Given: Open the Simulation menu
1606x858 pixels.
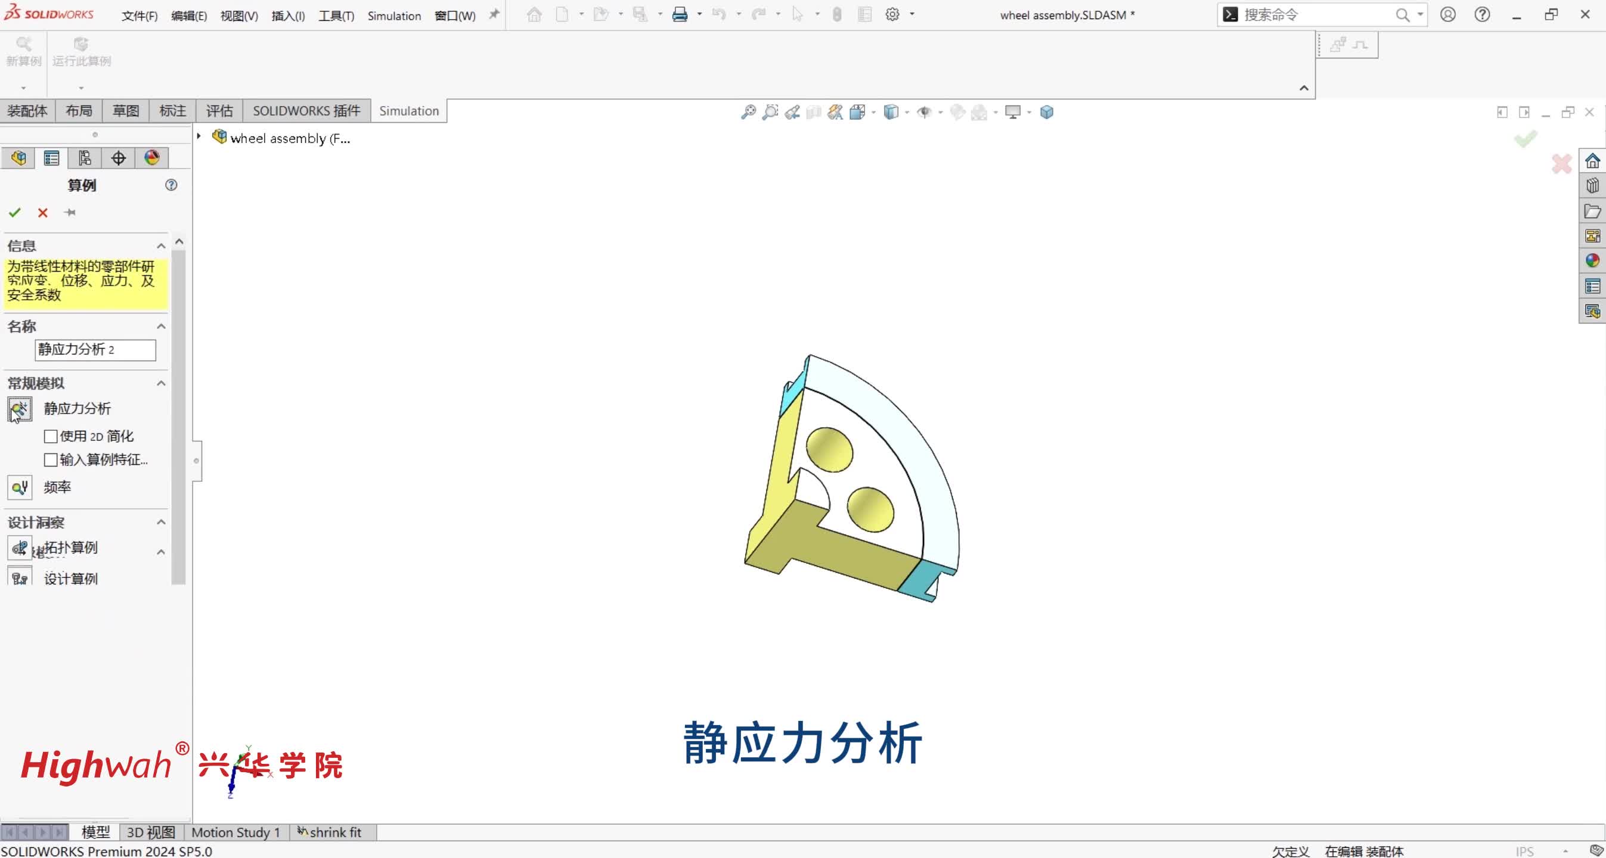Looking at the screenshot, I should click(393, 15).
